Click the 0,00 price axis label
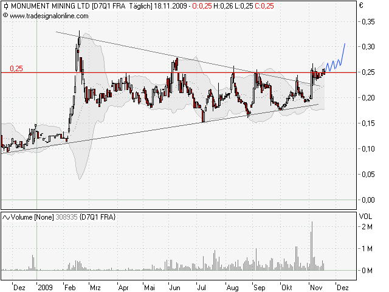 click(368, 200)
